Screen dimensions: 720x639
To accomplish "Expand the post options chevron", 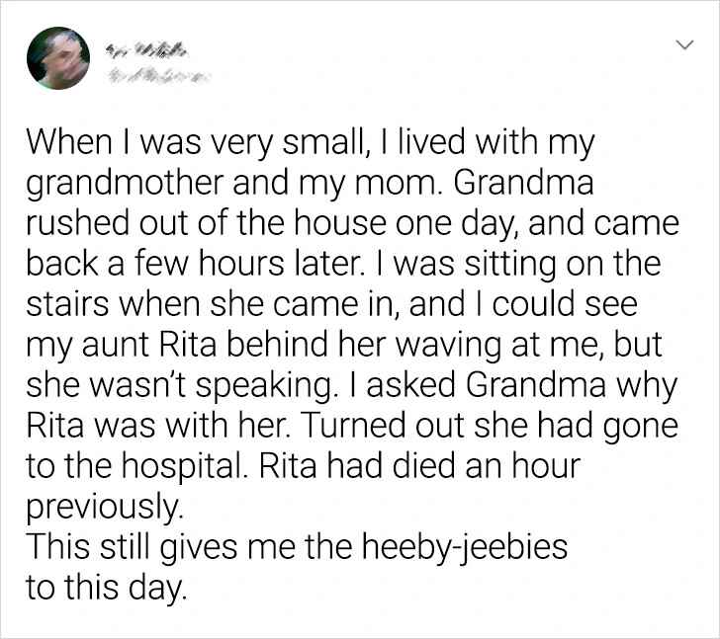I will coord(681,45).
